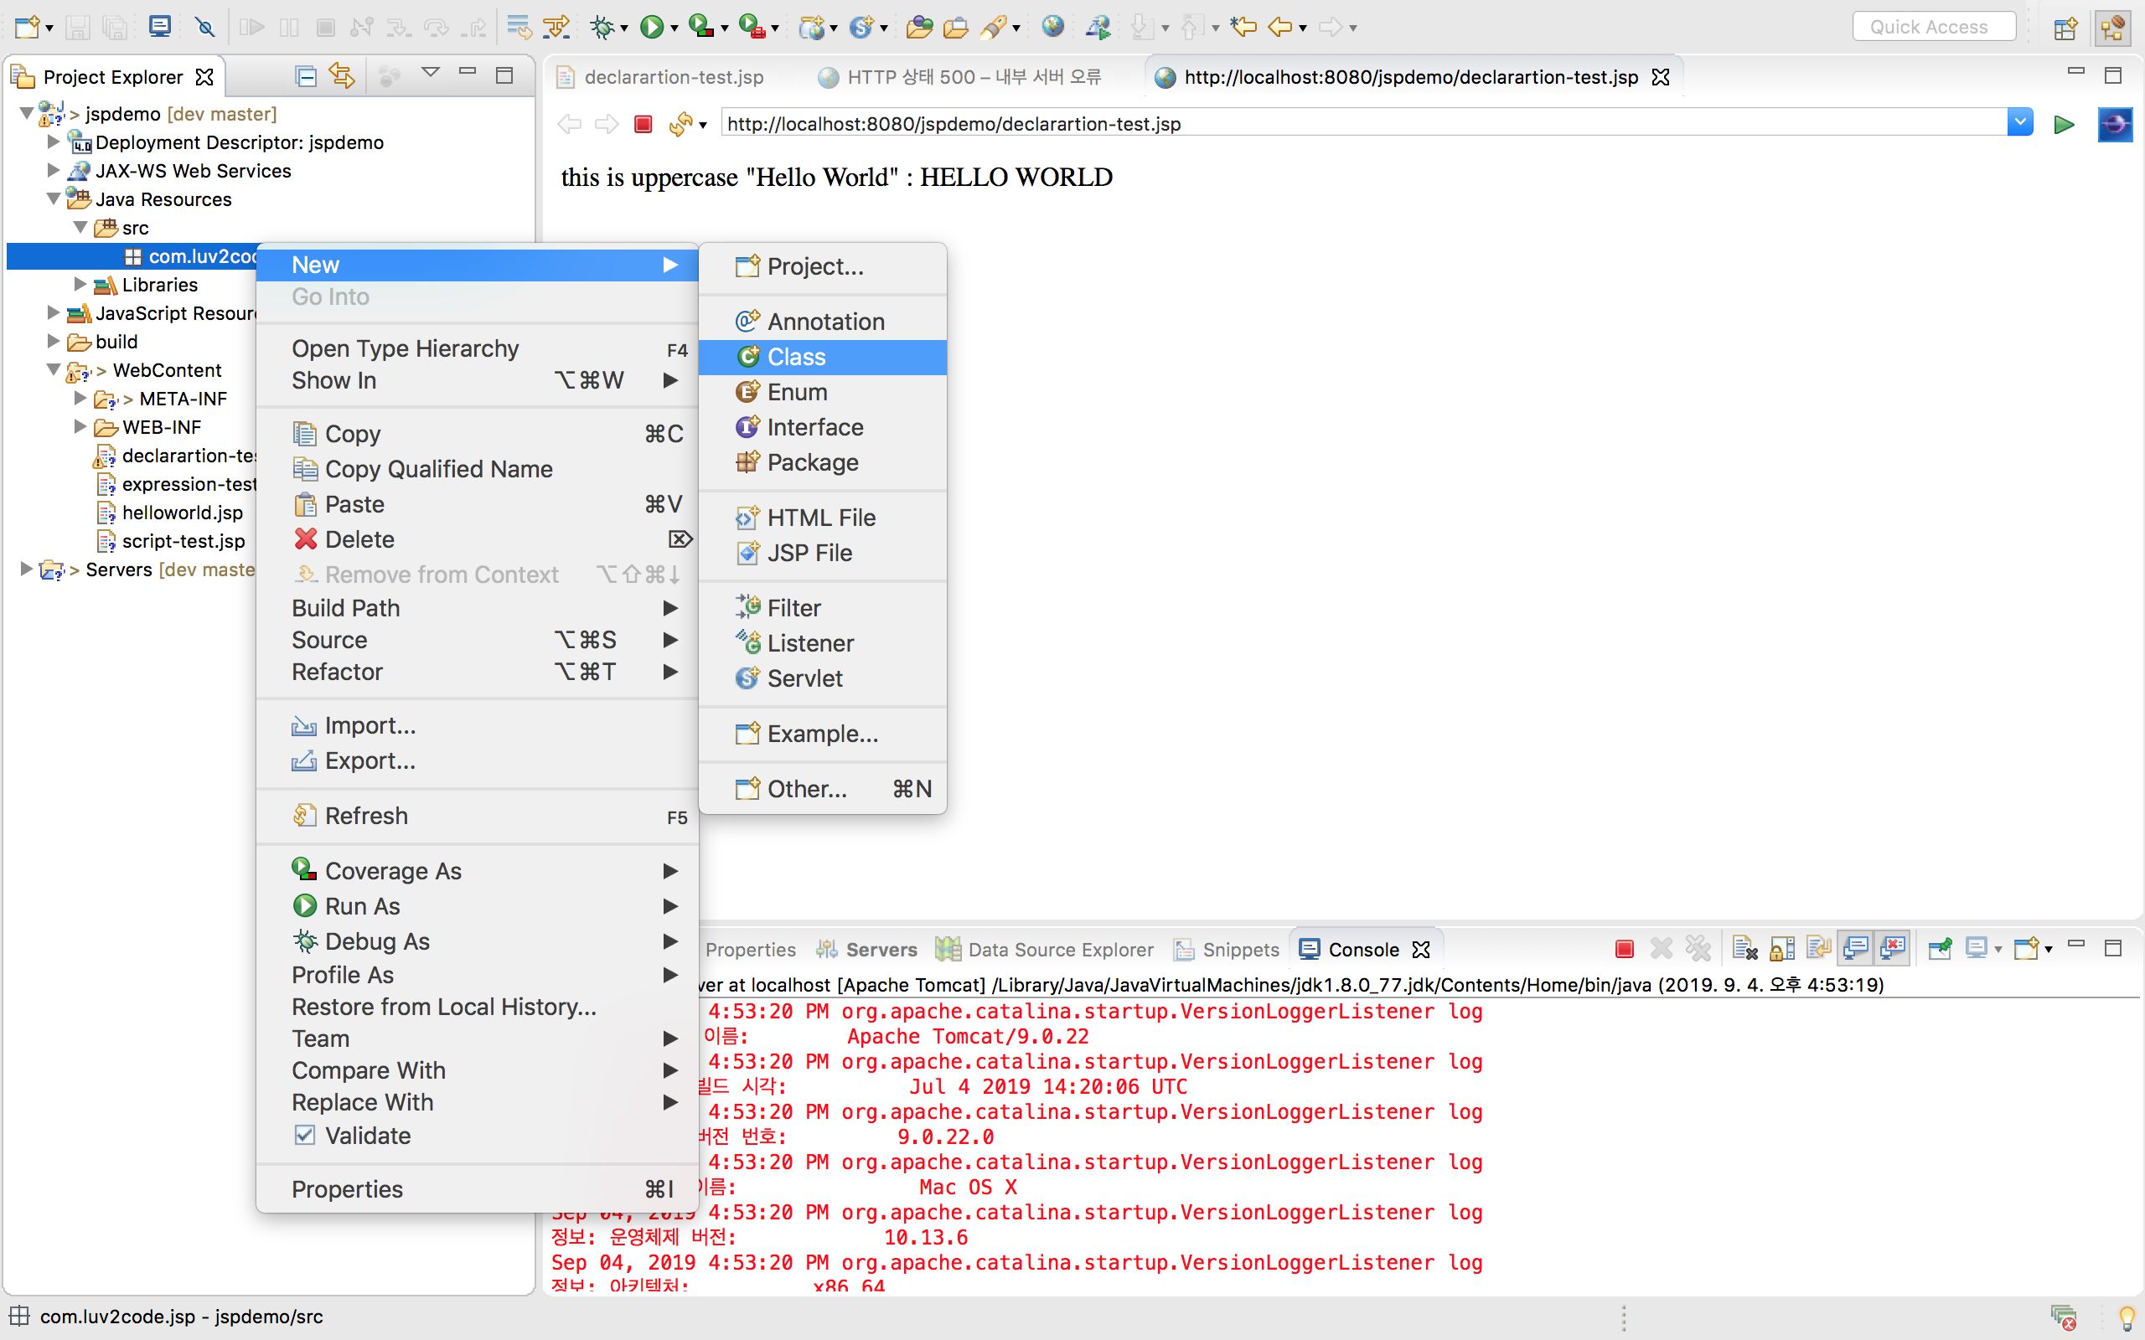2145x1340 pixels.
Task: Click the Validate checkbox menu entry
Action: (x=367, y=1136)
